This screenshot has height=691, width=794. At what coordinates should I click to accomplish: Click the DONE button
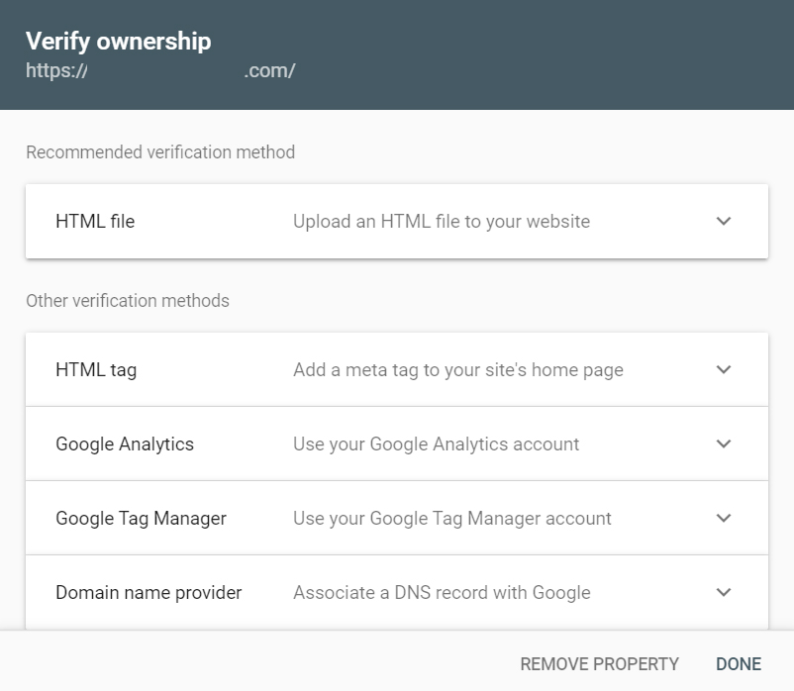(739, 663)
